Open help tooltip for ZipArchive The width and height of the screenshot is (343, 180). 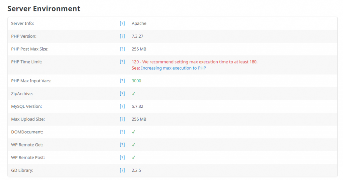click(x=122, y=94)
